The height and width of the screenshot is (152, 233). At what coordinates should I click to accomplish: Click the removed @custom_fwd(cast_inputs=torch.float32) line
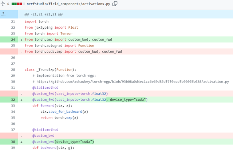[x=70, y=93]
